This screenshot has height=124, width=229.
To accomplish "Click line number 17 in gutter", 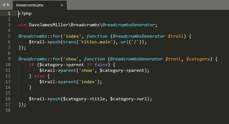I will (8, 104).
